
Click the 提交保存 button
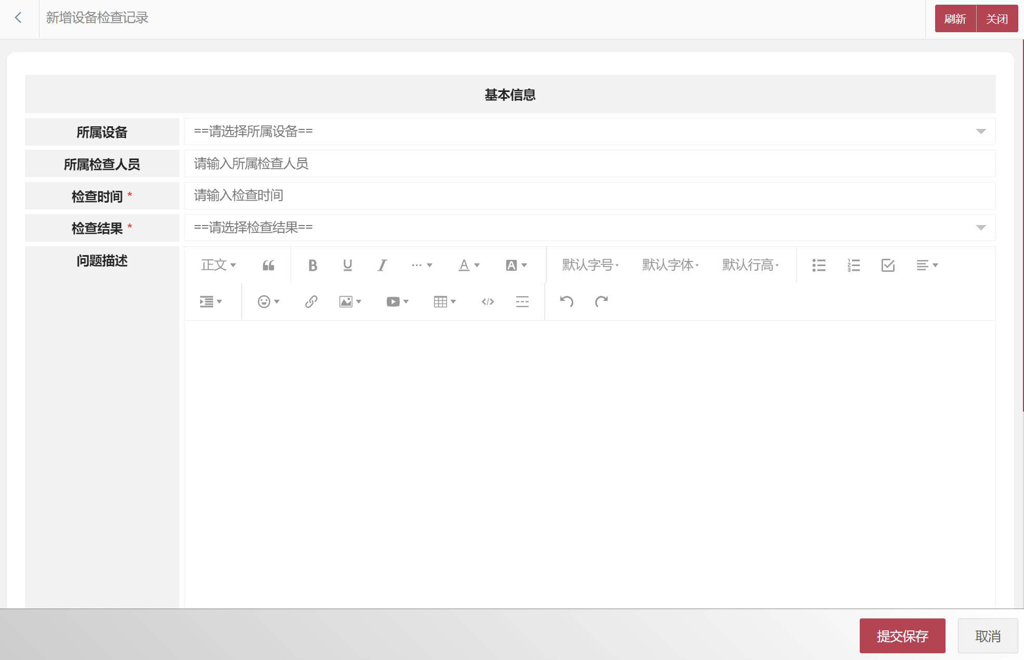point(902,636)
